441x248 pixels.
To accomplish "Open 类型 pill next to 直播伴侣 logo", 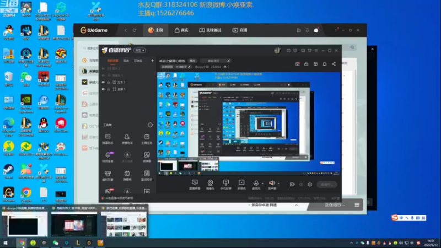I will 140,50.
